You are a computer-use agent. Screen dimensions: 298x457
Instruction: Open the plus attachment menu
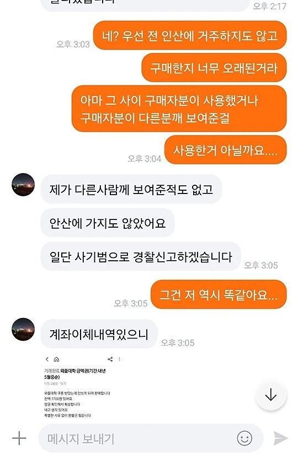pos(19,438)
